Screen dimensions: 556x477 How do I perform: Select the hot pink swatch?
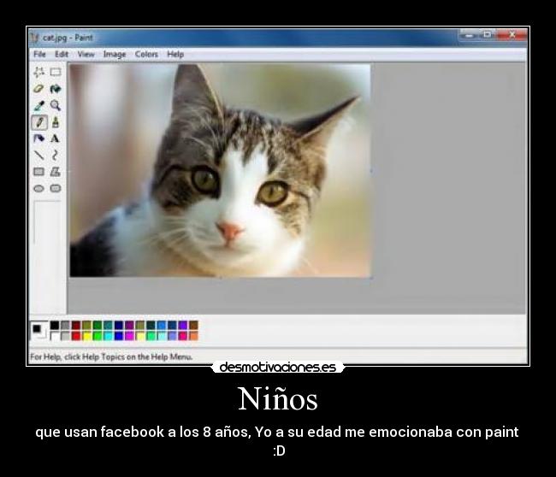coord(183,336)
